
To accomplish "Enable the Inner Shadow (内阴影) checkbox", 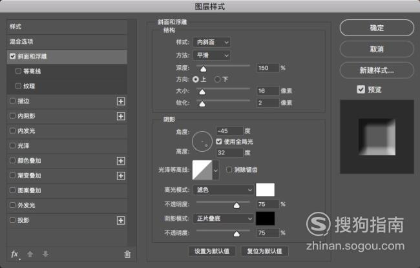I will [12, 116].
